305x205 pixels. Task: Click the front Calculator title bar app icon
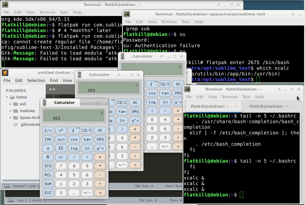click(x=45, y=103)
